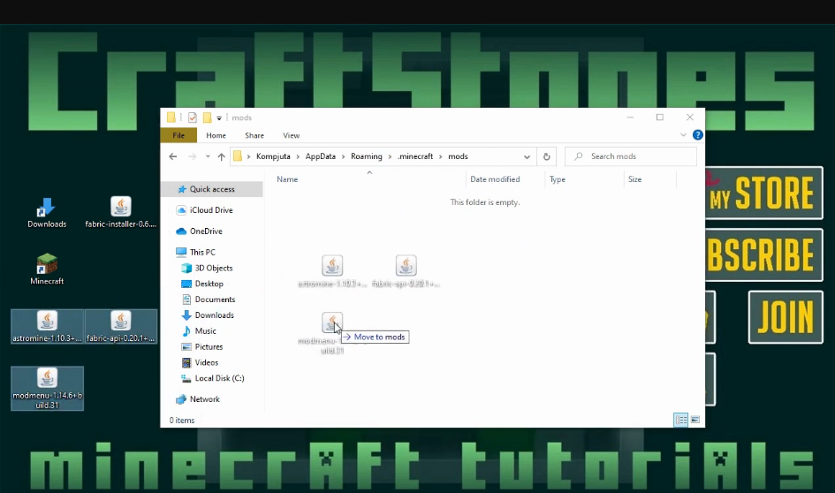Open the View ribbon tab
The image size is (835, 493).
pos(292,135)
